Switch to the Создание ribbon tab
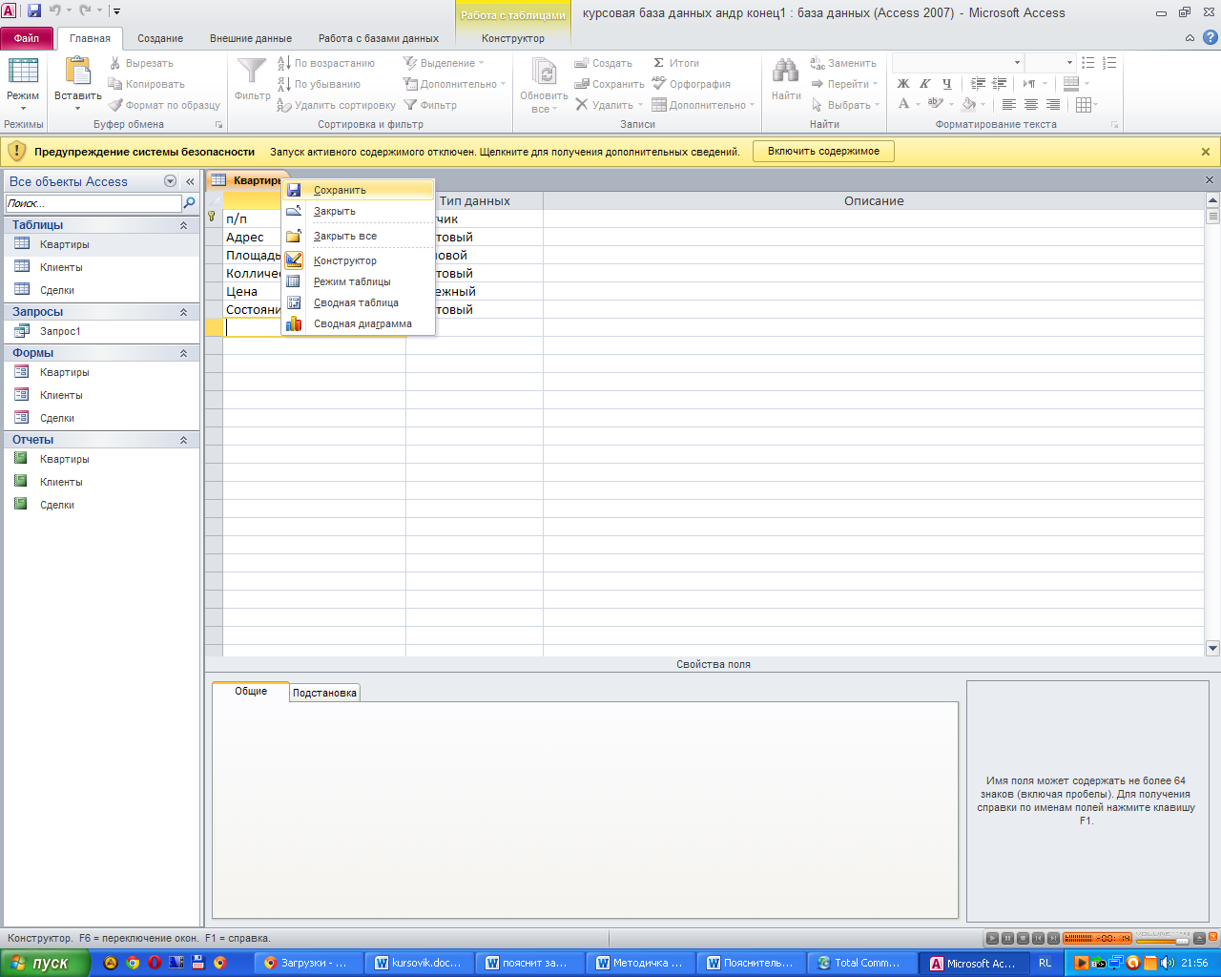 (160, 38)
